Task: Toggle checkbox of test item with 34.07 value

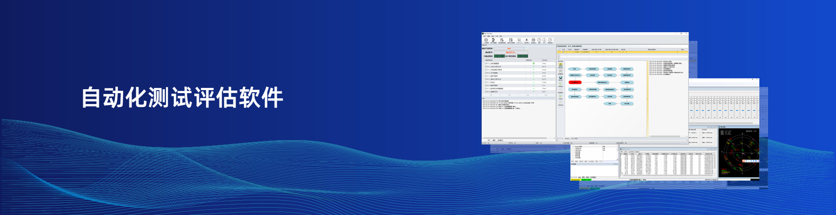Action: click(486, 91)
